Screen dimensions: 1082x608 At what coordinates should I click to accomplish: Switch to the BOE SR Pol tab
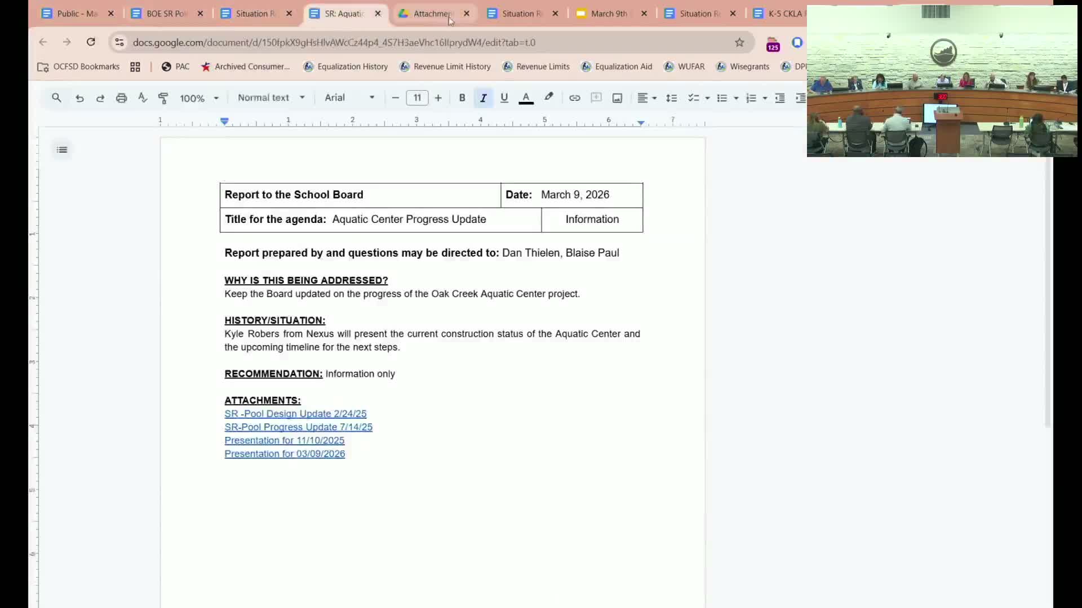(166, 14)
